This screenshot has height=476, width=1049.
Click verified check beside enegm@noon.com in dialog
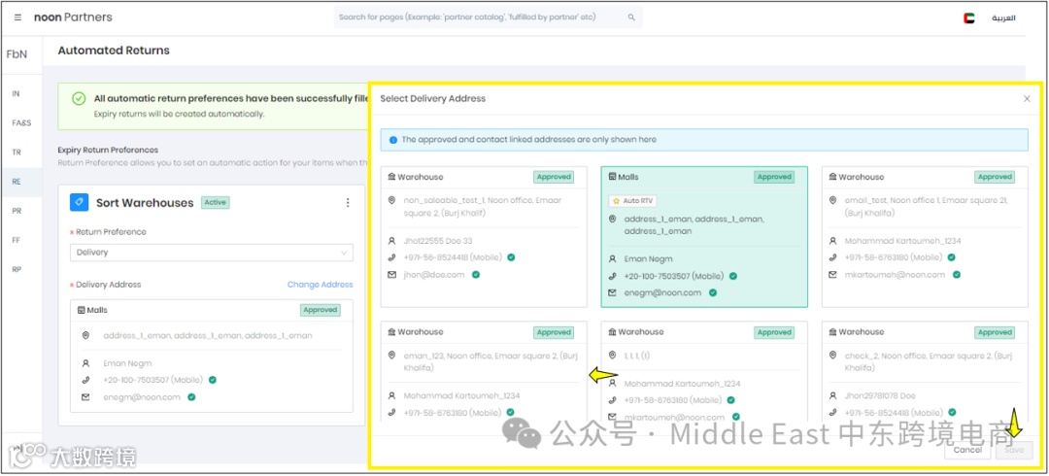[713, 292]
